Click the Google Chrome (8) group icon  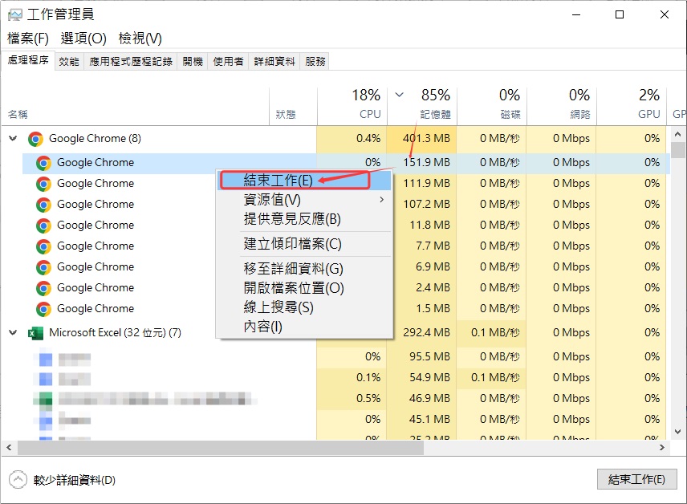(x=35, y=139)
